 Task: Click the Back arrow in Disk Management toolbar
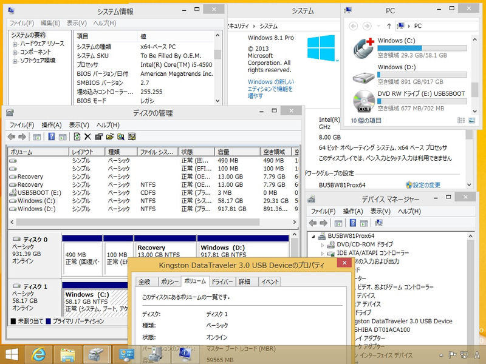(x=12, y=136)
